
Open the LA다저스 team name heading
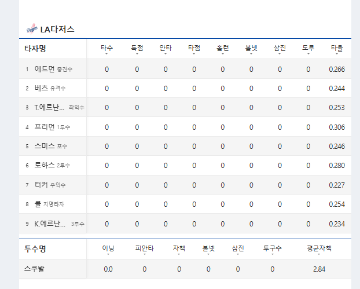coord(57,30)
